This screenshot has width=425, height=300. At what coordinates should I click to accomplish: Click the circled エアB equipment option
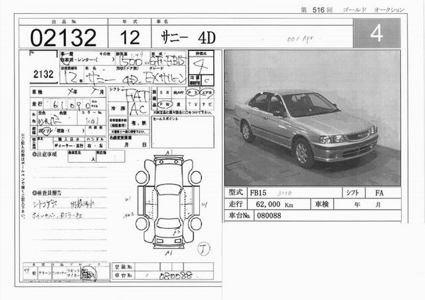click(207, 93)
